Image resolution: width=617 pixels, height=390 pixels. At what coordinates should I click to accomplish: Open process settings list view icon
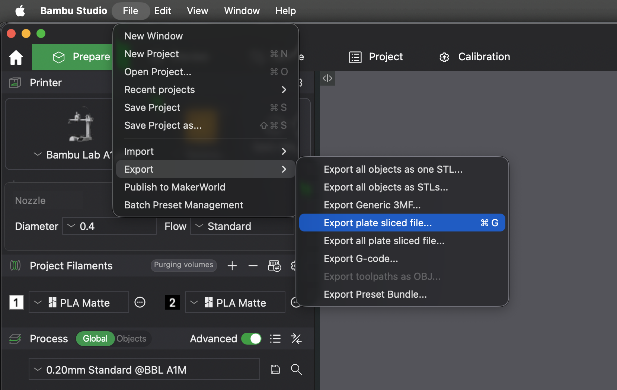tap(275, 339)
